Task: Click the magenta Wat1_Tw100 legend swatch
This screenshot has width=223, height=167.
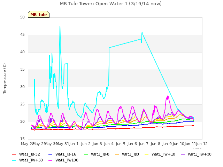Action: coord(51,161)
